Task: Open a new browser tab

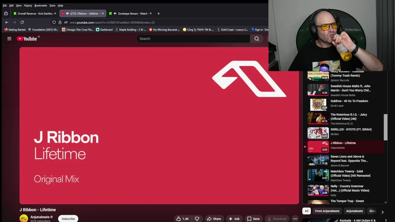Action: point(158,14)
